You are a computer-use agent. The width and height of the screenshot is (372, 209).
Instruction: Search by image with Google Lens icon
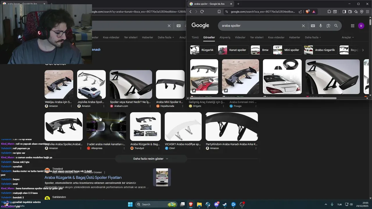[x=328, y=26]
